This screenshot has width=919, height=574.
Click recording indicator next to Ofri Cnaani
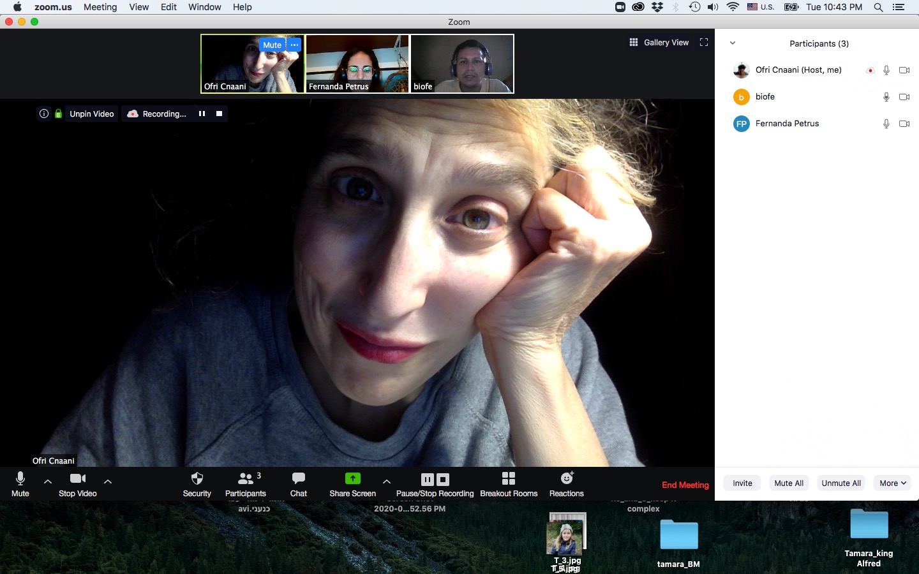click(x=870, y=70)
